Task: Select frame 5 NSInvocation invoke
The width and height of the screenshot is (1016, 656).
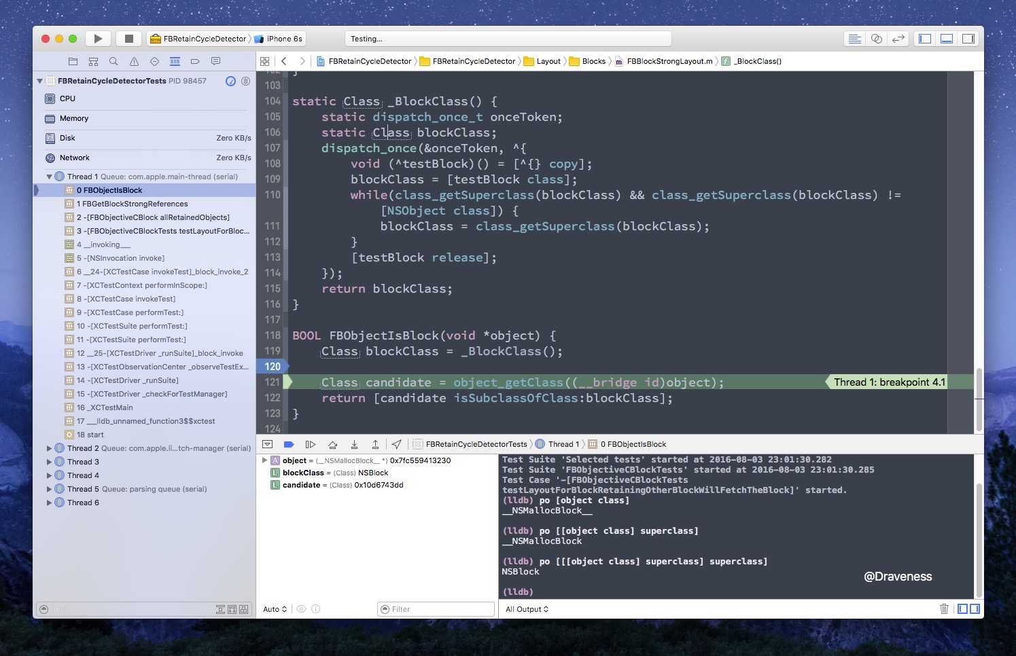Action: (x=145, y=258)
